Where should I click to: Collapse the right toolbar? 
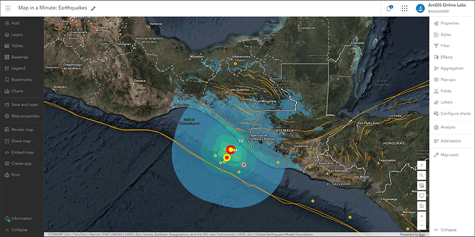(x=445, y=230)
